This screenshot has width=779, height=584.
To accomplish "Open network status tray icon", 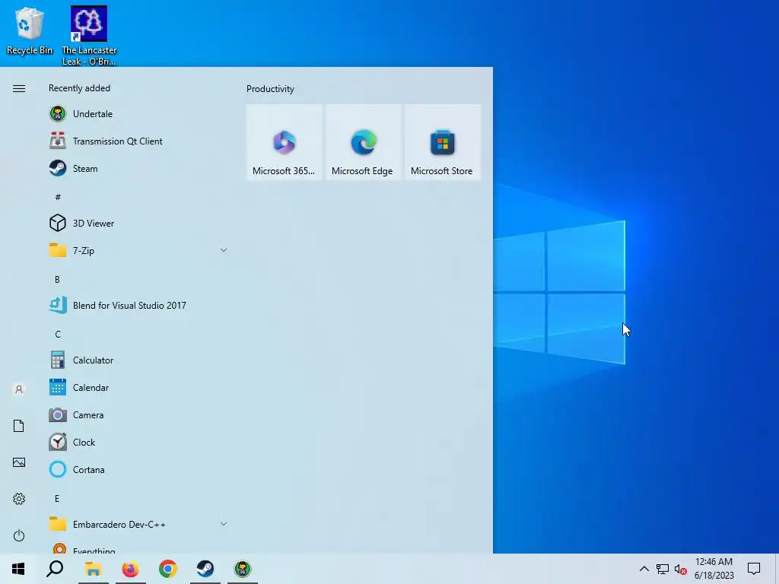I will point(663,569).
